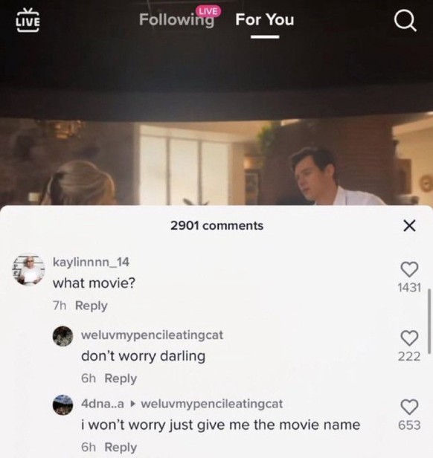Tap the pink LIVE badge on Following
Viewport: 433px width, 458px height.
click(x=208, y=11)
